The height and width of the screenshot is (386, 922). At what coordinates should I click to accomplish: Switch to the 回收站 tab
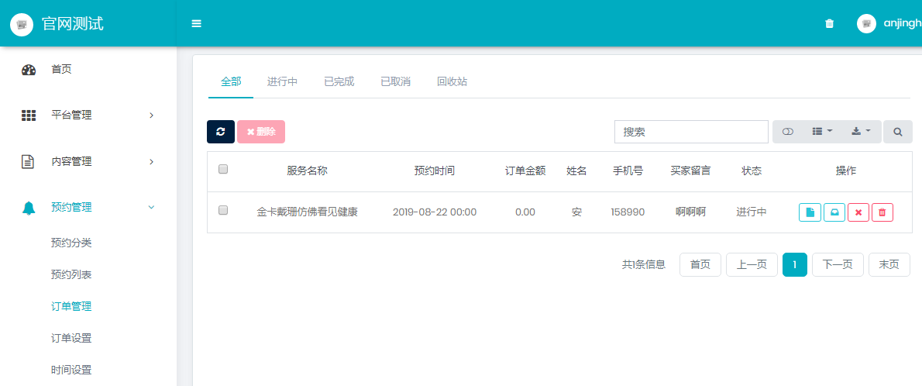coord(452,81)
